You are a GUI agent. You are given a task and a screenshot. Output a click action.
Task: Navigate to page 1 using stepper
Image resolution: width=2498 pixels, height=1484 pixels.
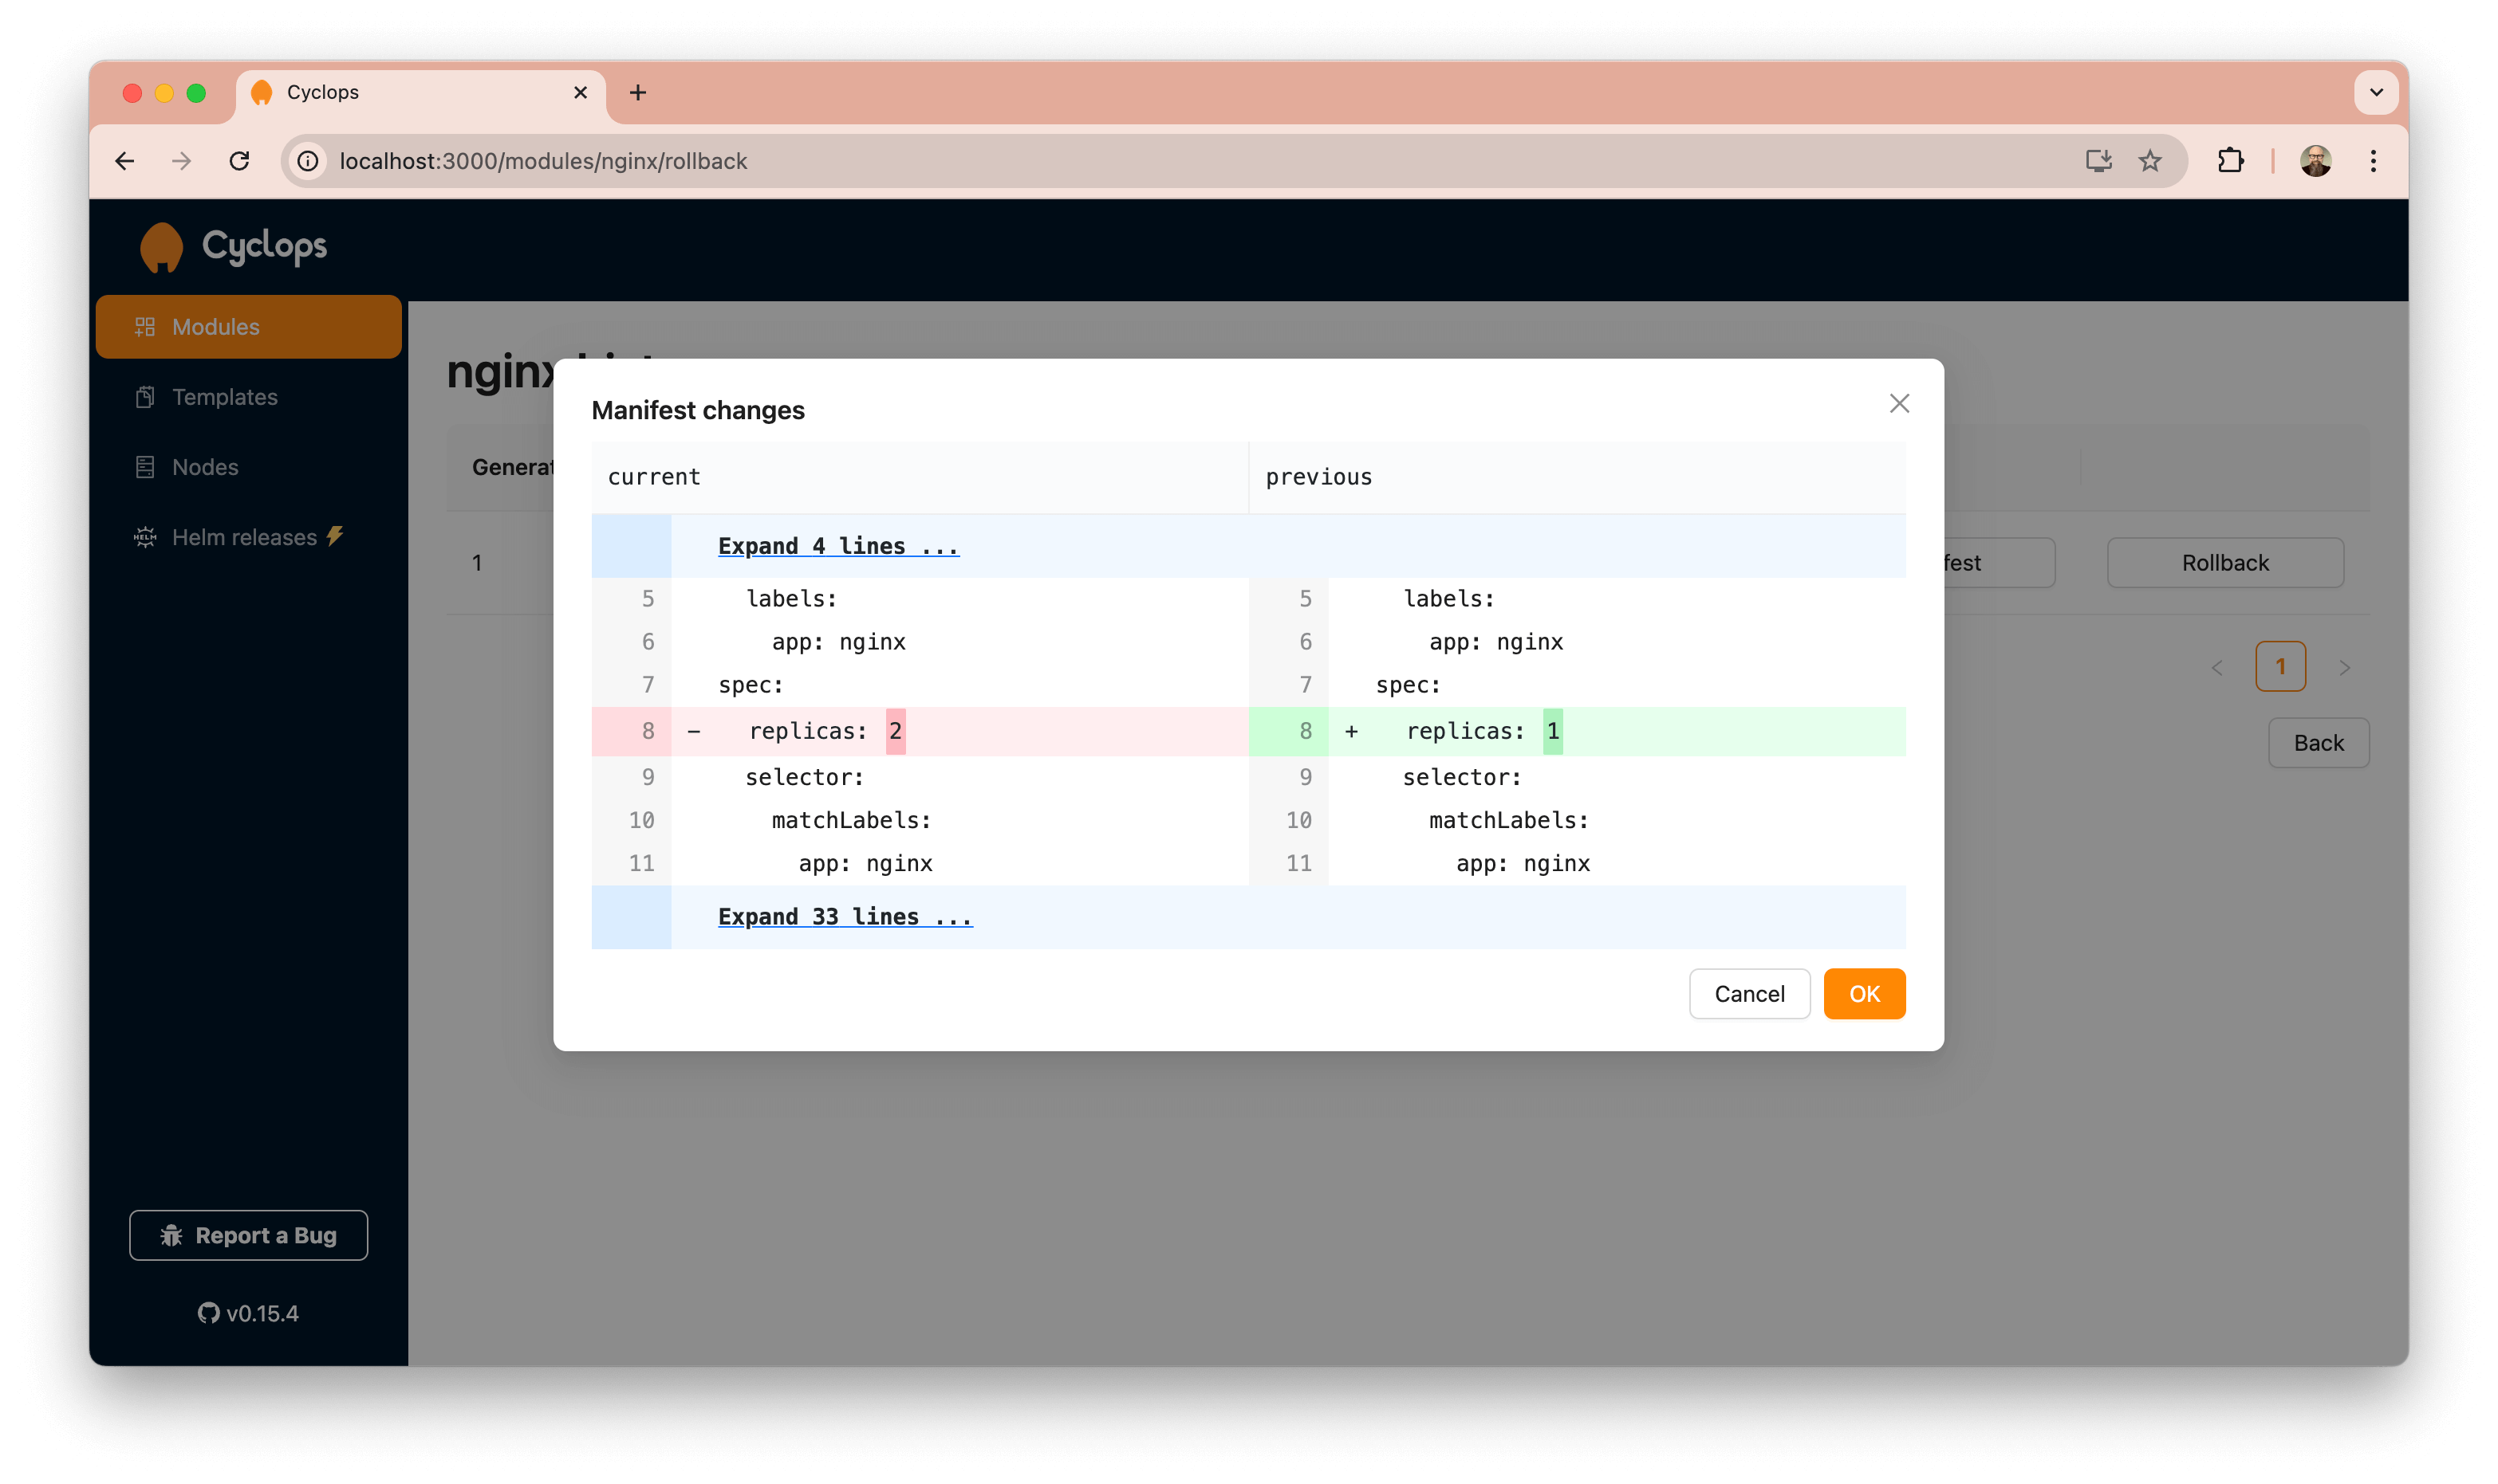click(2280, 666)
